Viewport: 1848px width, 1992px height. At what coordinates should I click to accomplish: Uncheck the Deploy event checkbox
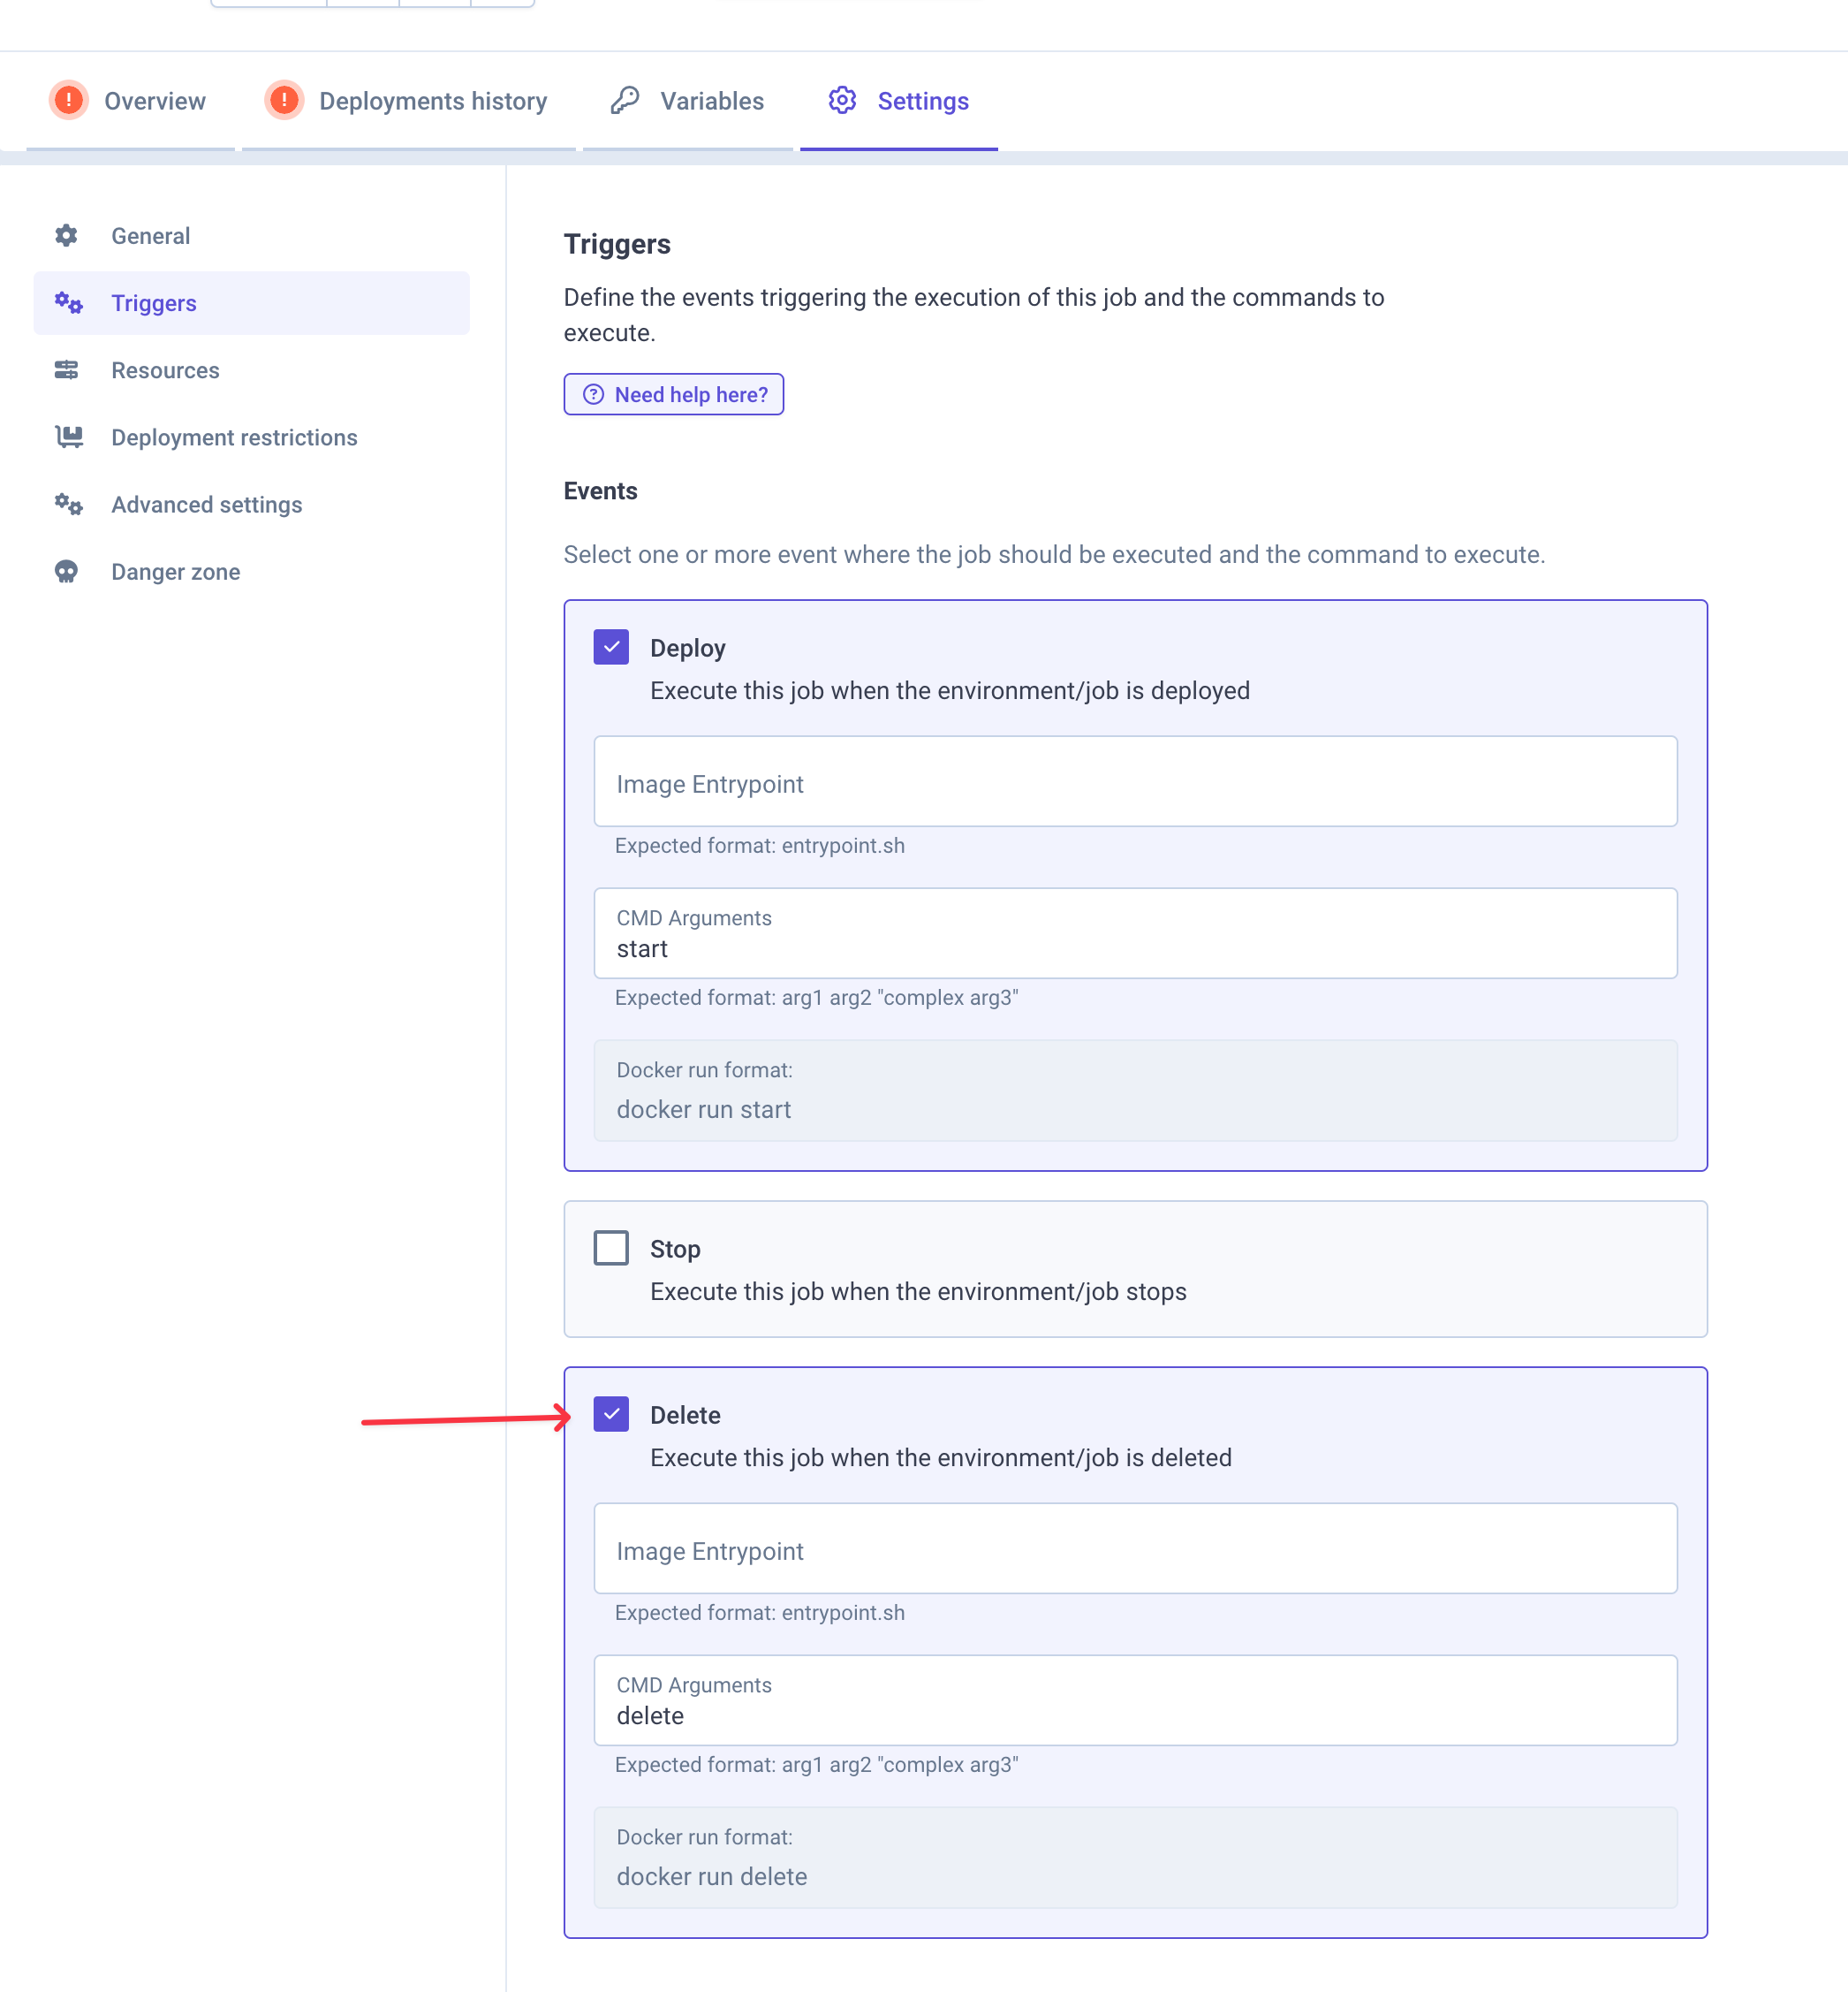pyautogui.click(x=611, y=647)
